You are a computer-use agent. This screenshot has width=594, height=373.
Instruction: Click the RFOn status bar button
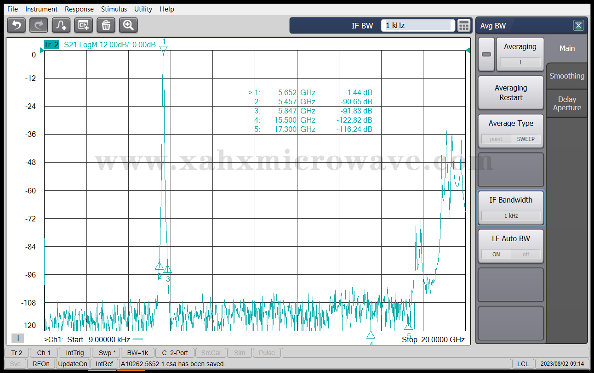point(41,364)
